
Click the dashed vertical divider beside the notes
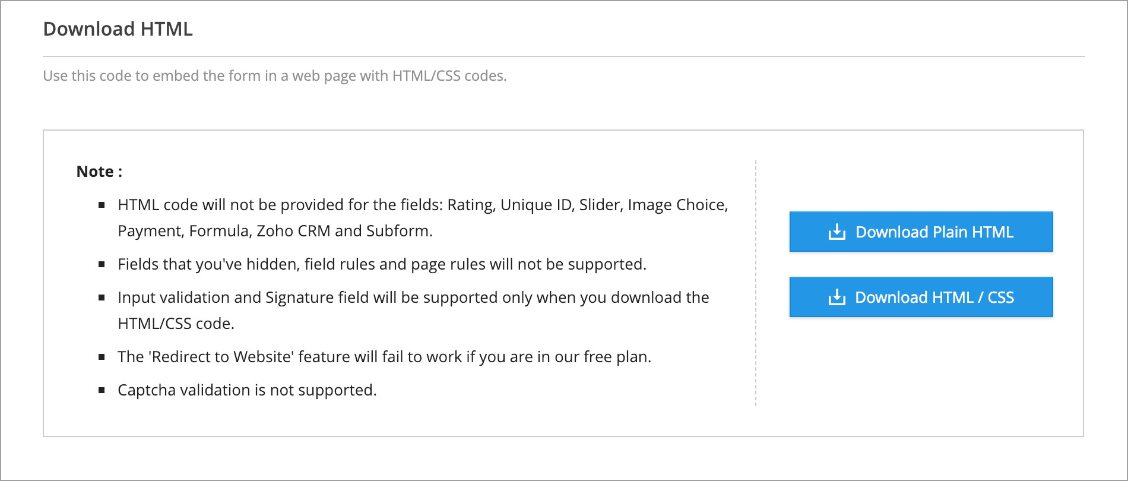(x=756, y=283)
